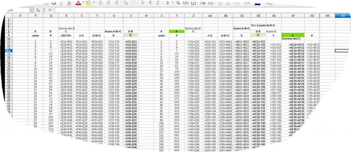The image size is (351, 152).
Task: Select column header W
Action: (146, 16)
